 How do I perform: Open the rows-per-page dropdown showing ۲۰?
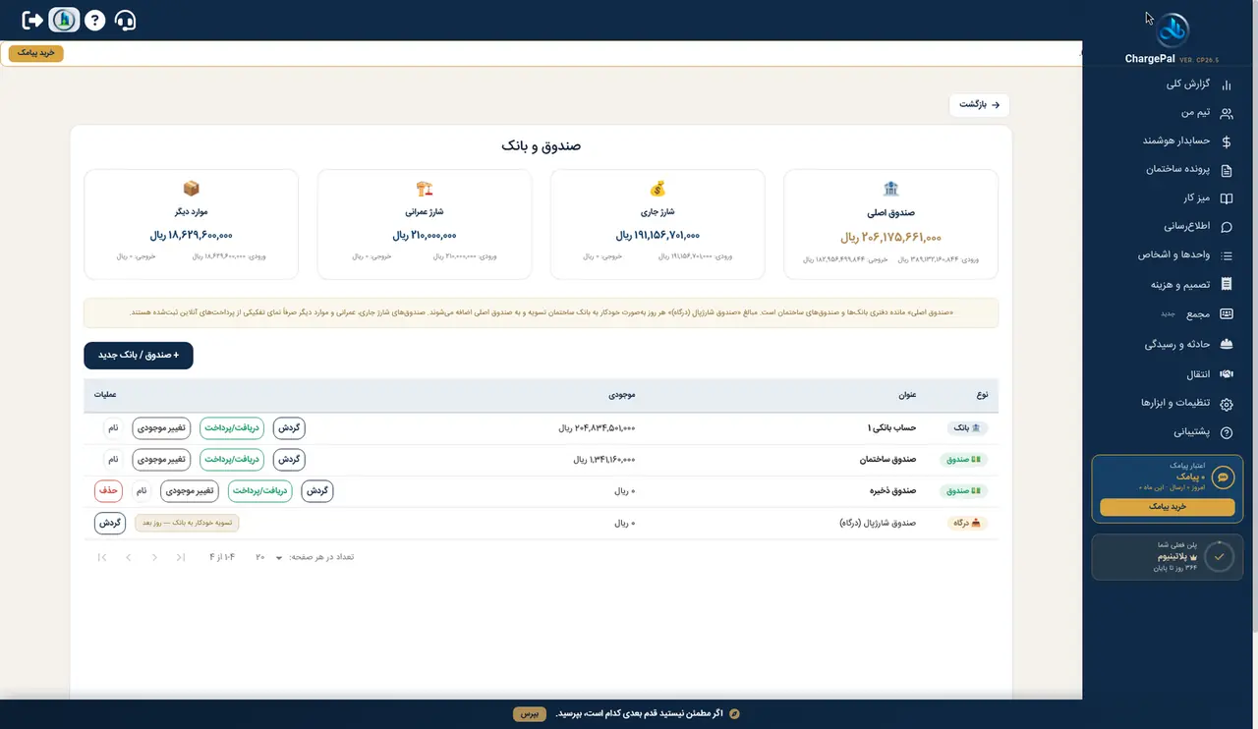[269, 557]
